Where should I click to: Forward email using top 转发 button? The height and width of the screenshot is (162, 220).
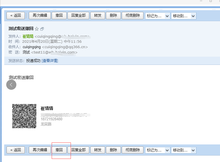[98, 16]
